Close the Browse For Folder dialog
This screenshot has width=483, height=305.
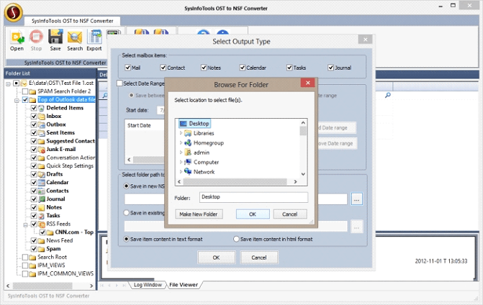tap(308, 83)
